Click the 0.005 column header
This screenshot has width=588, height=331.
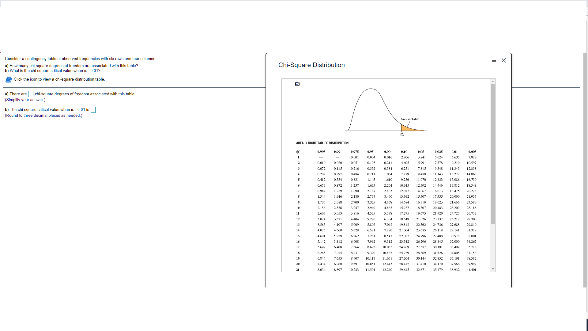tap(472, 152)
